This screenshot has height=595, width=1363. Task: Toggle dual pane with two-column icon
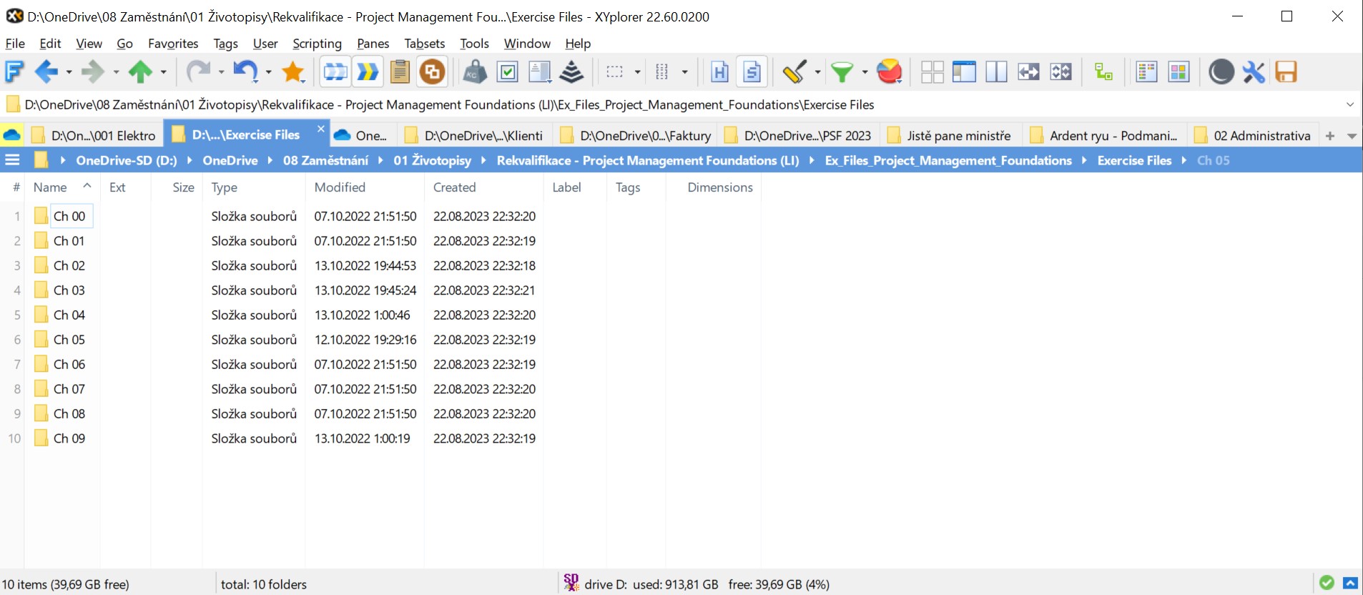(996, 72)
